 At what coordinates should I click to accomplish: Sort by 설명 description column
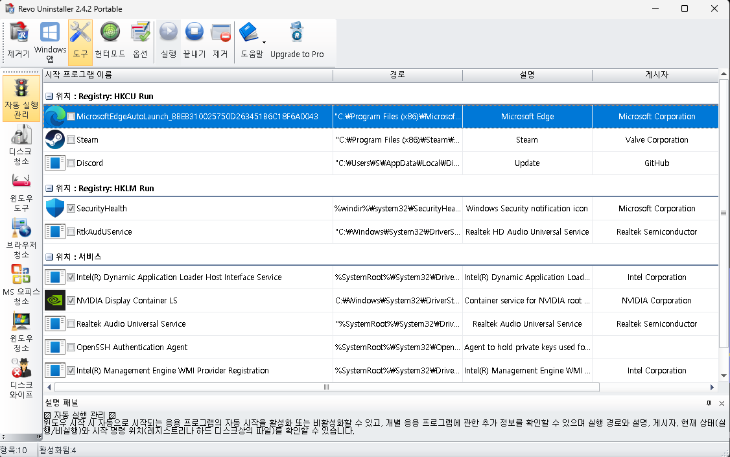pos(527,75)
